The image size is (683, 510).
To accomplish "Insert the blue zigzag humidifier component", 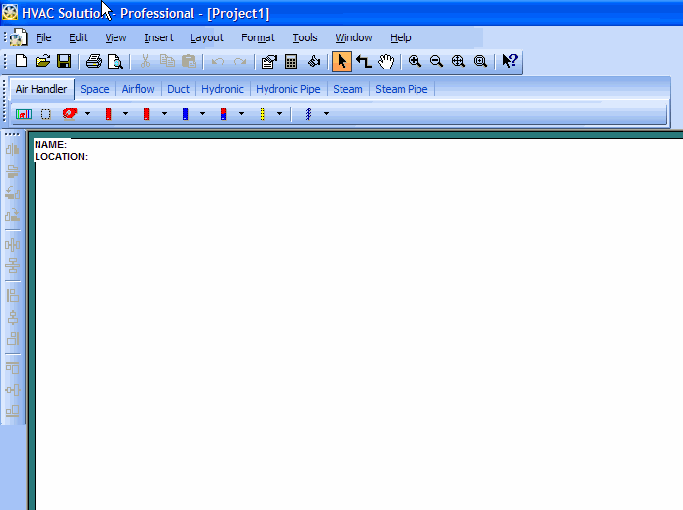I will click(308, 114).
